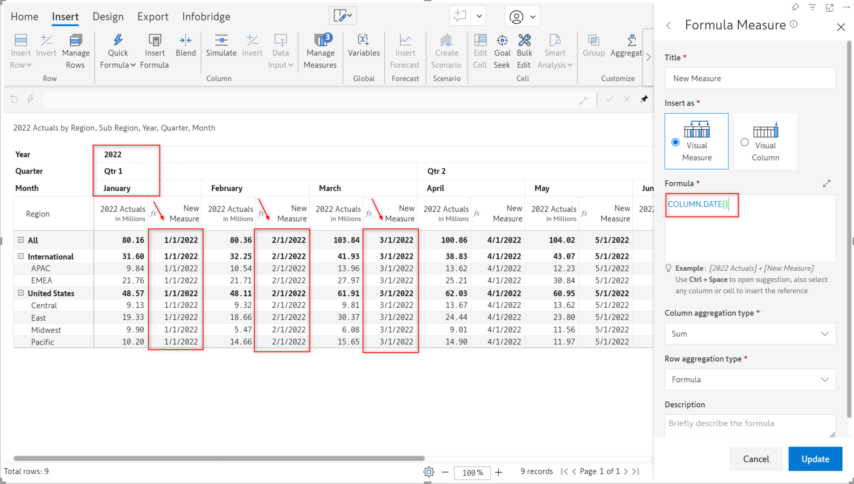Collapse the United States row group

coord(21,293)
